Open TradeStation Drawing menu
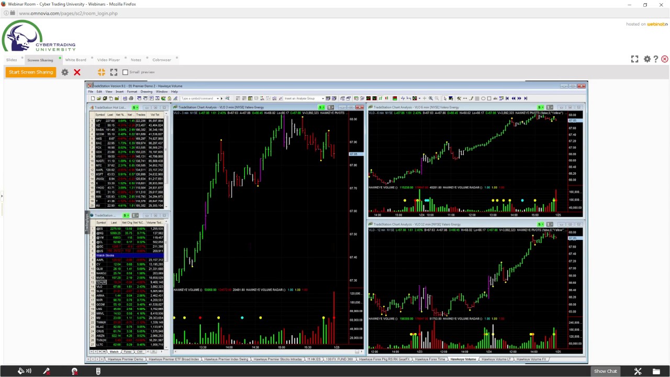This screenshot has width=670, height=377. coord(146,92)
